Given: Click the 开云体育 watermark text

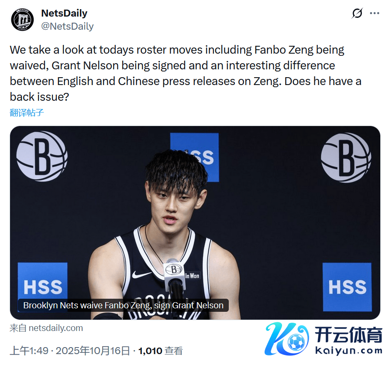Looking at the screenshot, I should (348, 335).
